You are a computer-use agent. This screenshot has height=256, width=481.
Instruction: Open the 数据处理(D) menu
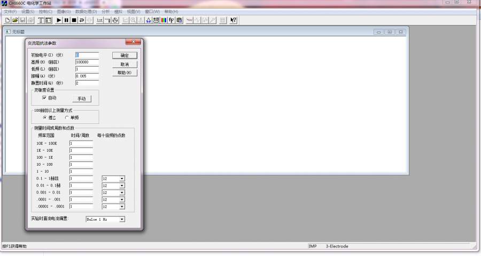[x=86, y=12]
